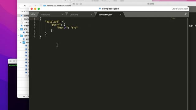Click the file browser forward arrow button
The width and height of the screenshot is (196, 110).
point(35,6)
